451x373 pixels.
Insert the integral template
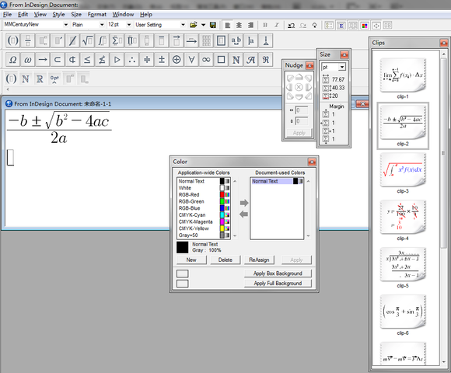coord(103,40)
